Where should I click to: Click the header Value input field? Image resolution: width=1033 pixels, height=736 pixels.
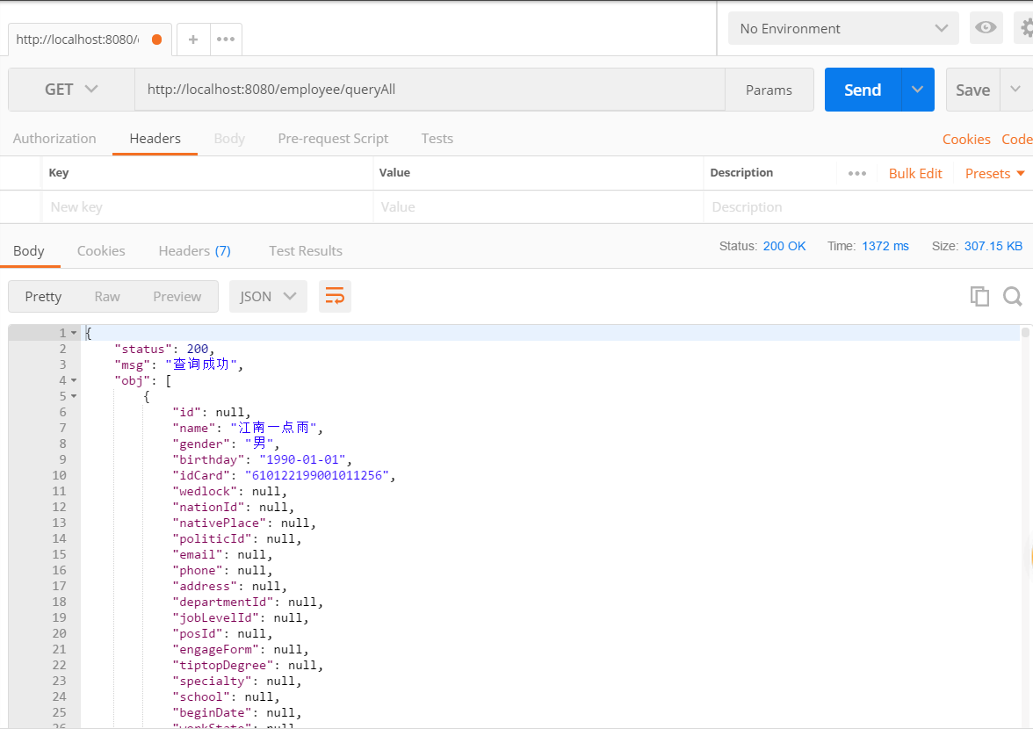[x=538, y=207]
